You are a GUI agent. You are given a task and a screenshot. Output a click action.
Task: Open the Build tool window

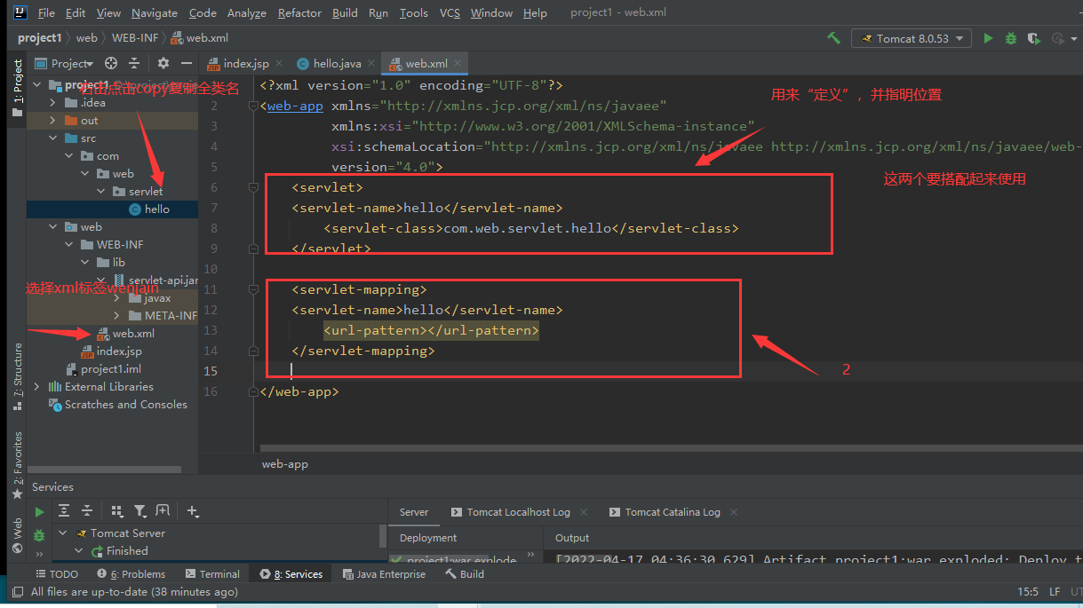(465, 573)
